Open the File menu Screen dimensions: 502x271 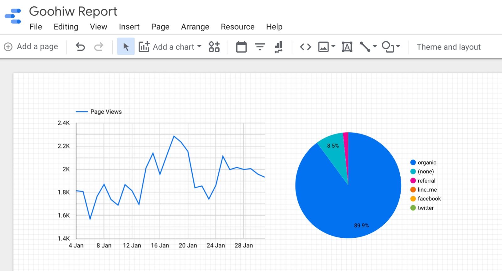[x=36, y=27]
